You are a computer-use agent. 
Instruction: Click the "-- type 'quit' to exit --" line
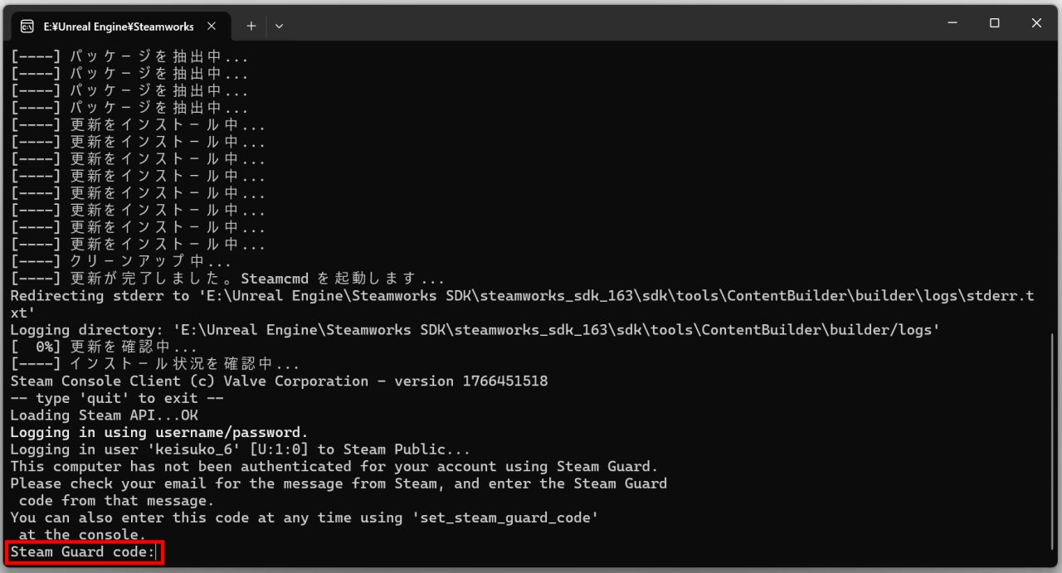[x=116, y=398]
